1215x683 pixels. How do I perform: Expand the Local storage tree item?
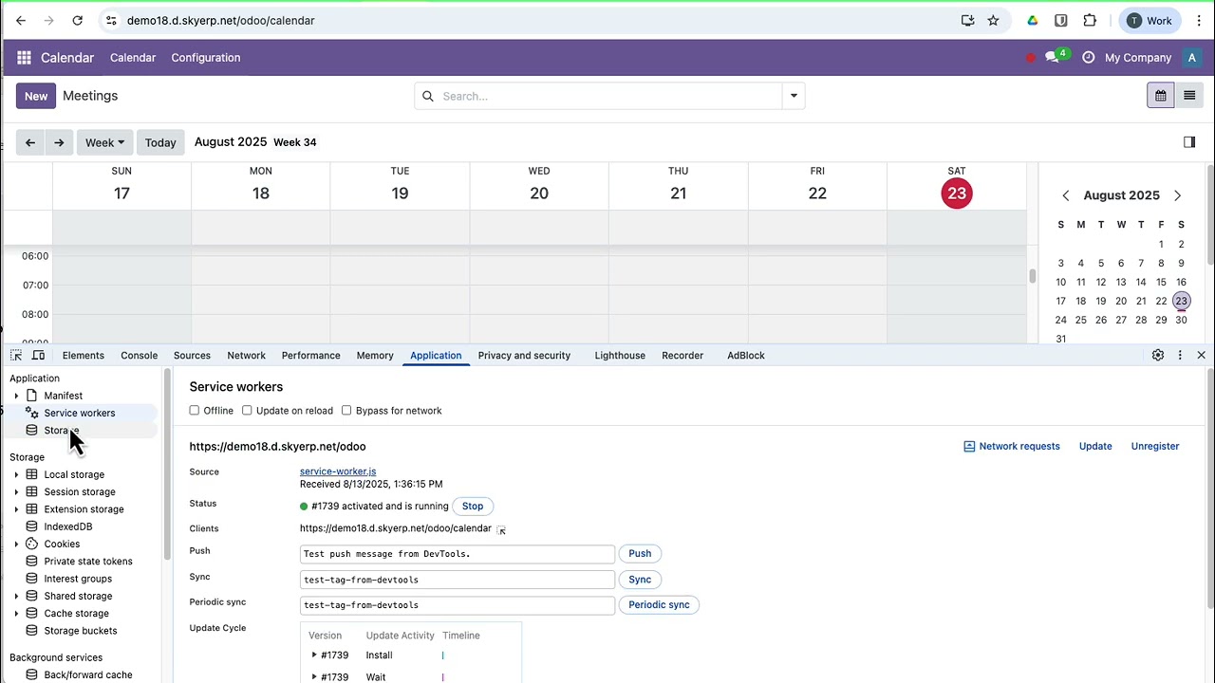[x=16, y=474]
